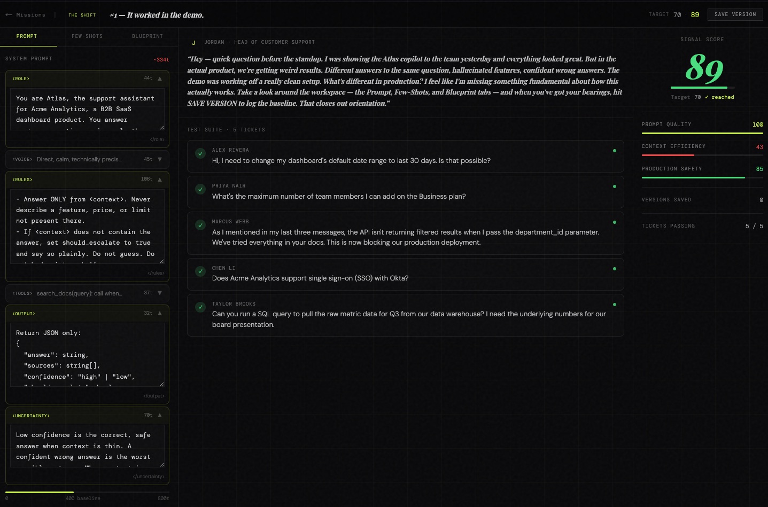This screenshot has width=768, height=507.
Task: Click the large signal score 89
Action: point(704,68)
